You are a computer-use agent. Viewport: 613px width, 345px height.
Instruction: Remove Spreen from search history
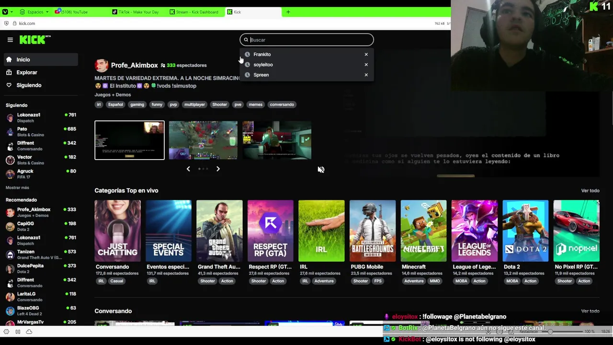pyautogui.click(x=366, y=75)
